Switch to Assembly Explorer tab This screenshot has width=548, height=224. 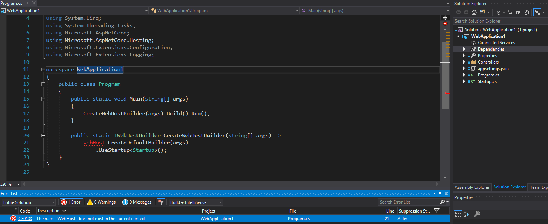(x=472, y=187)
